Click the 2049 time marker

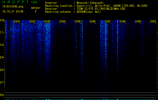click(138, 21)
